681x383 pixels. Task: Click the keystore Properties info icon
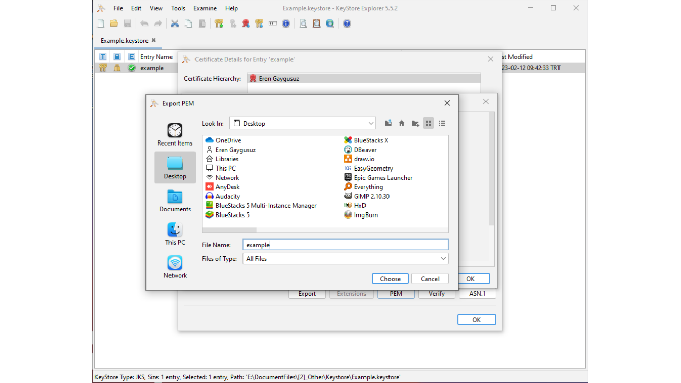(x=286, y=23)
